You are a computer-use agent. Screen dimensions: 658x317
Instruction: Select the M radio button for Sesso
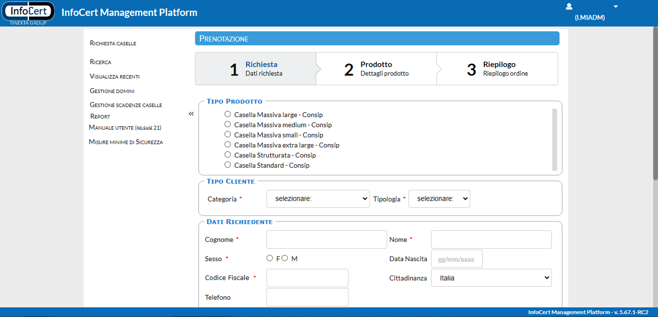click(x=284, y=258)
